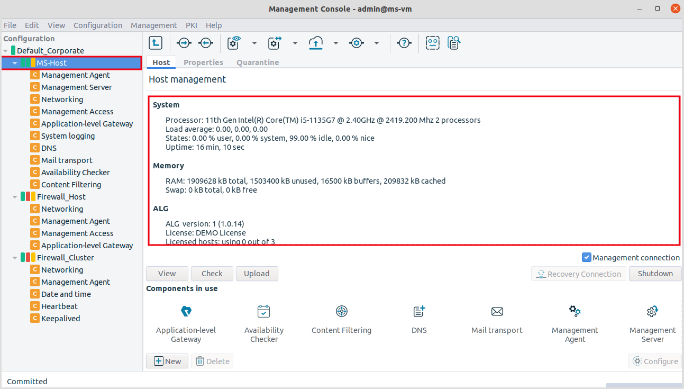Click the robot assistant icon in the toolbar
The image size is (684, 389).
pyautogui.click(x=432, y=43)
